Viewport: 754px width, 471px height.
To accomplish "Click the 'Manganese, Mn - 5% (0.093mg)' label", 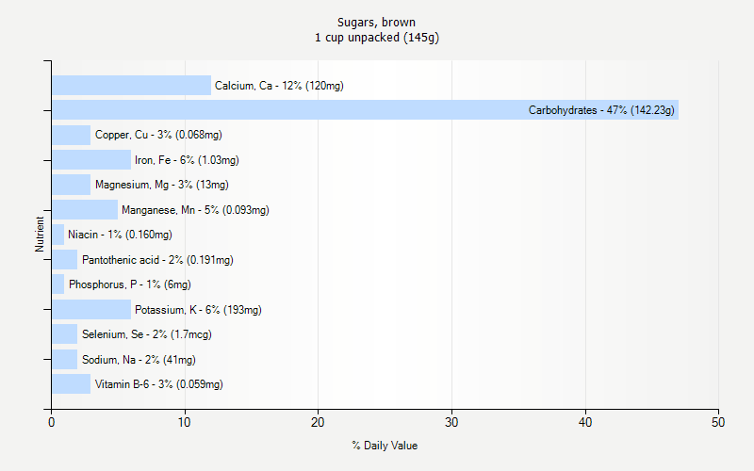I will (x=195, y=210).
